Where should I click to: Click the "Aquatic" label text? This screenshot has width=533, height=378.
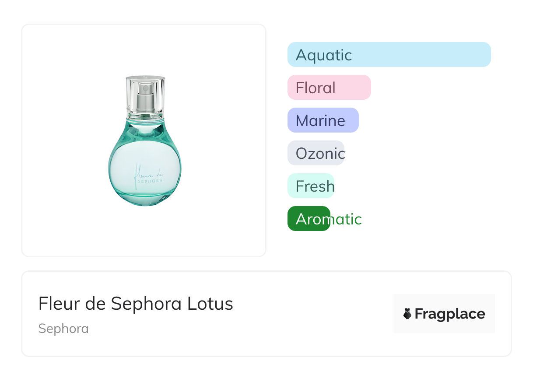pyautogui.click(x=324, y=55)
